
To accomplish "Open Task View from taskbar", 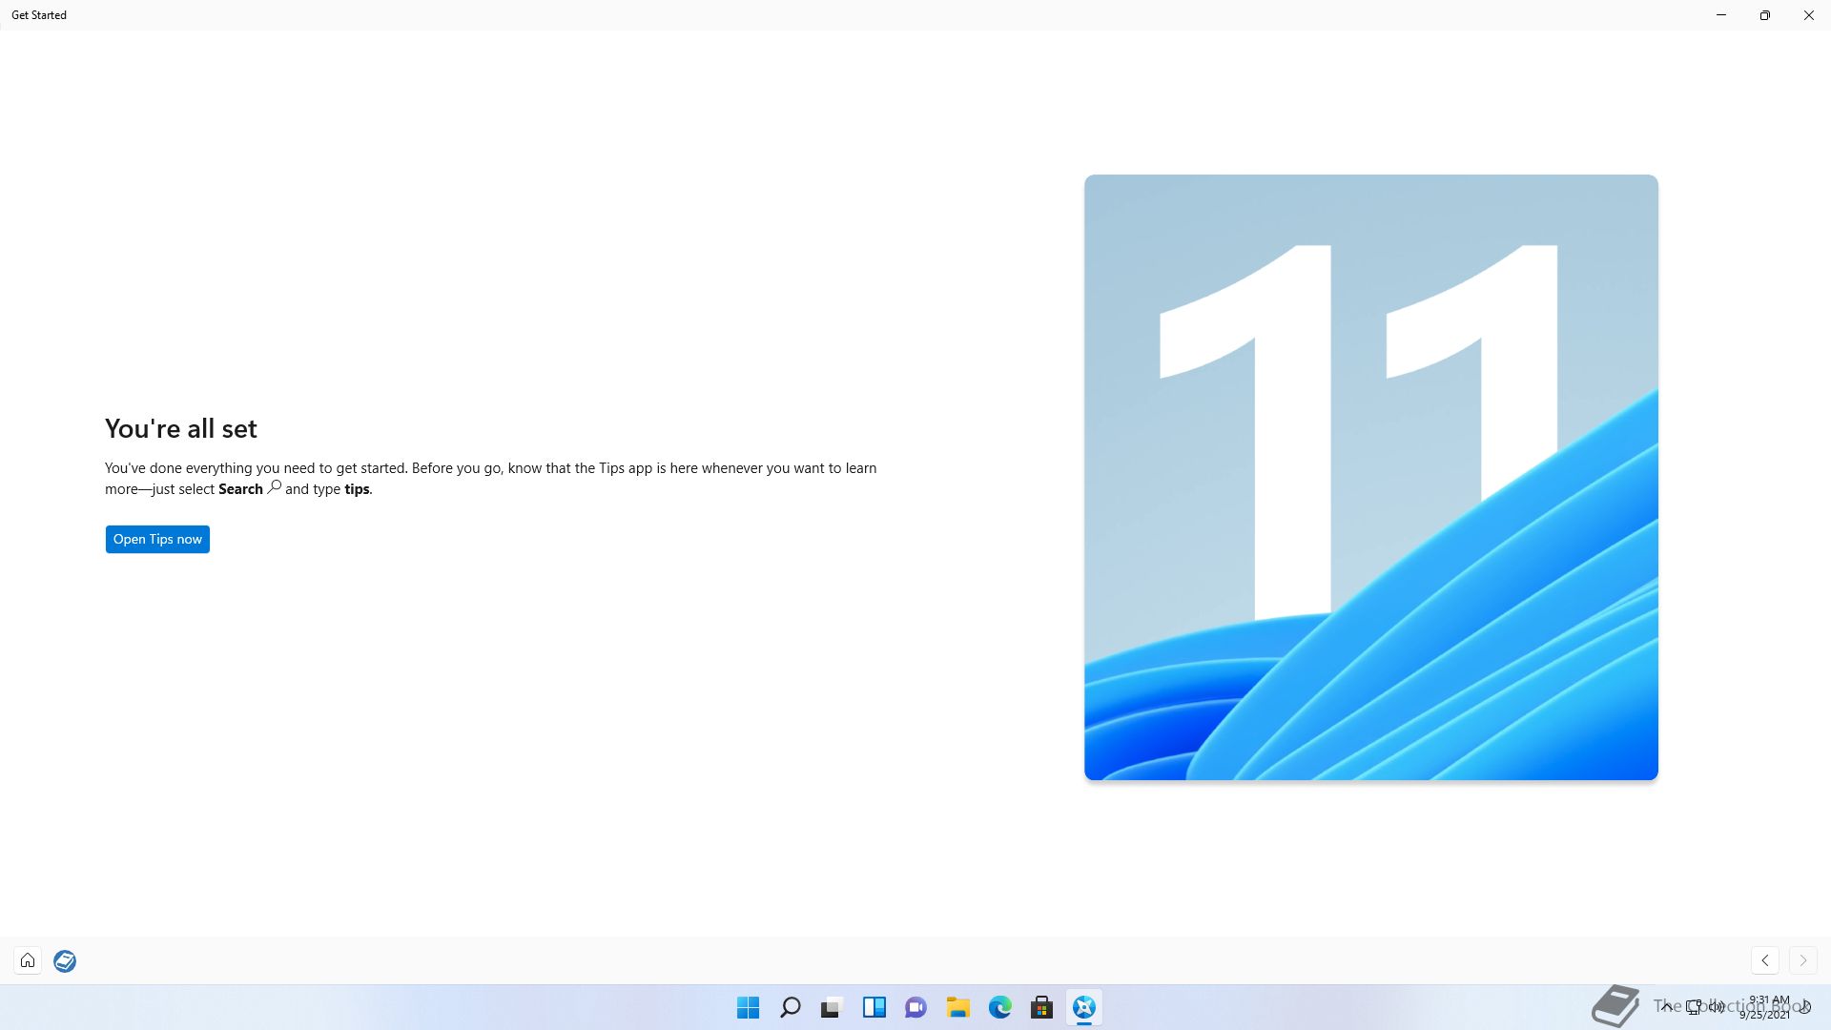I will point(832,1007).
